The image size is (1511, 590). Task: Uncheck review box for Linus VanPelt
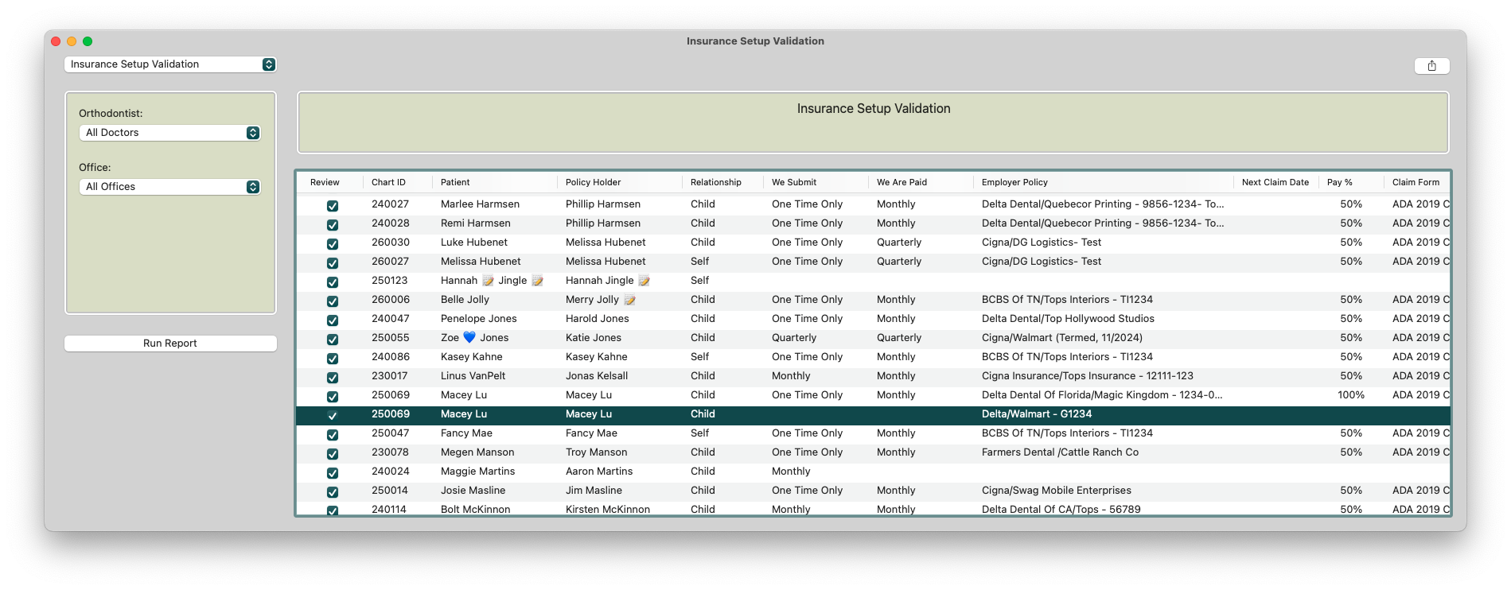(333, 377)
